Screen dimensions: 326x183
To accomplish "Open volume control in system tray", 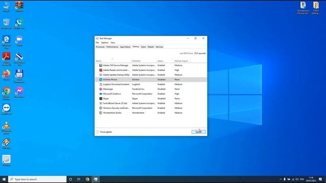I will click(297, 179).
